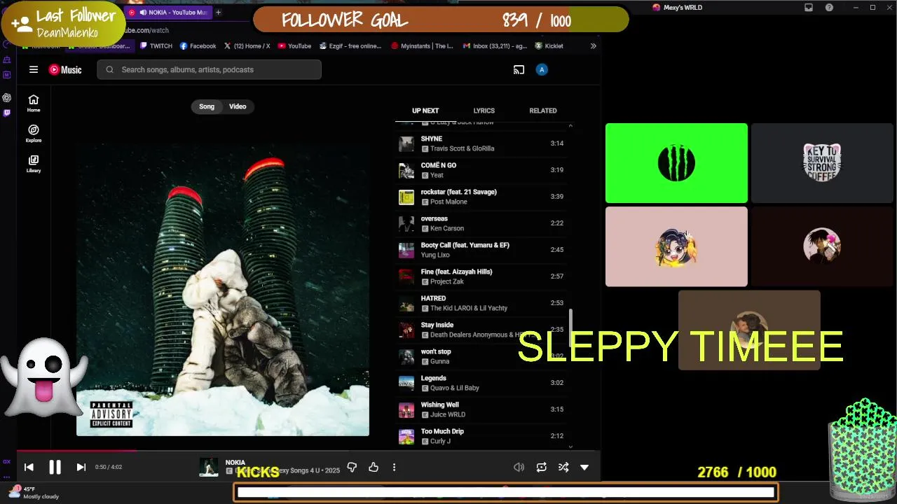Image resolution: width=897 pixels, height=504 pixels.
Task: Open the Gmail Inbox bookmark
Action: [495, 46]
